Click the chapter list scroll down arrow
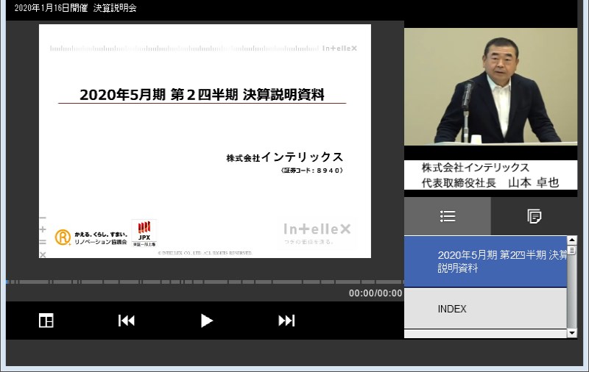589x372 pixels. [572, 333]
